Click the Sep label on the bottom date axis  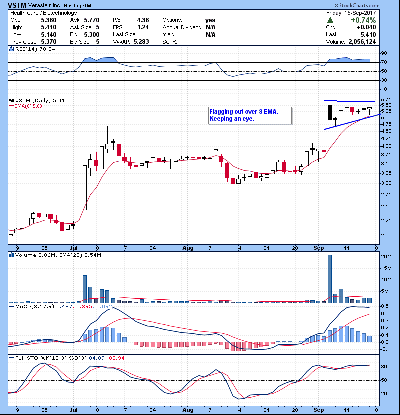pyautogui.click(x=318, y=410)
